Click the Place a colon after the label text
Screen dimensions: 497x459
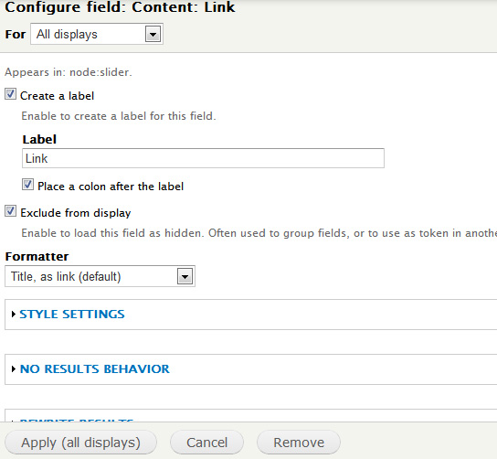coord(111,187)
